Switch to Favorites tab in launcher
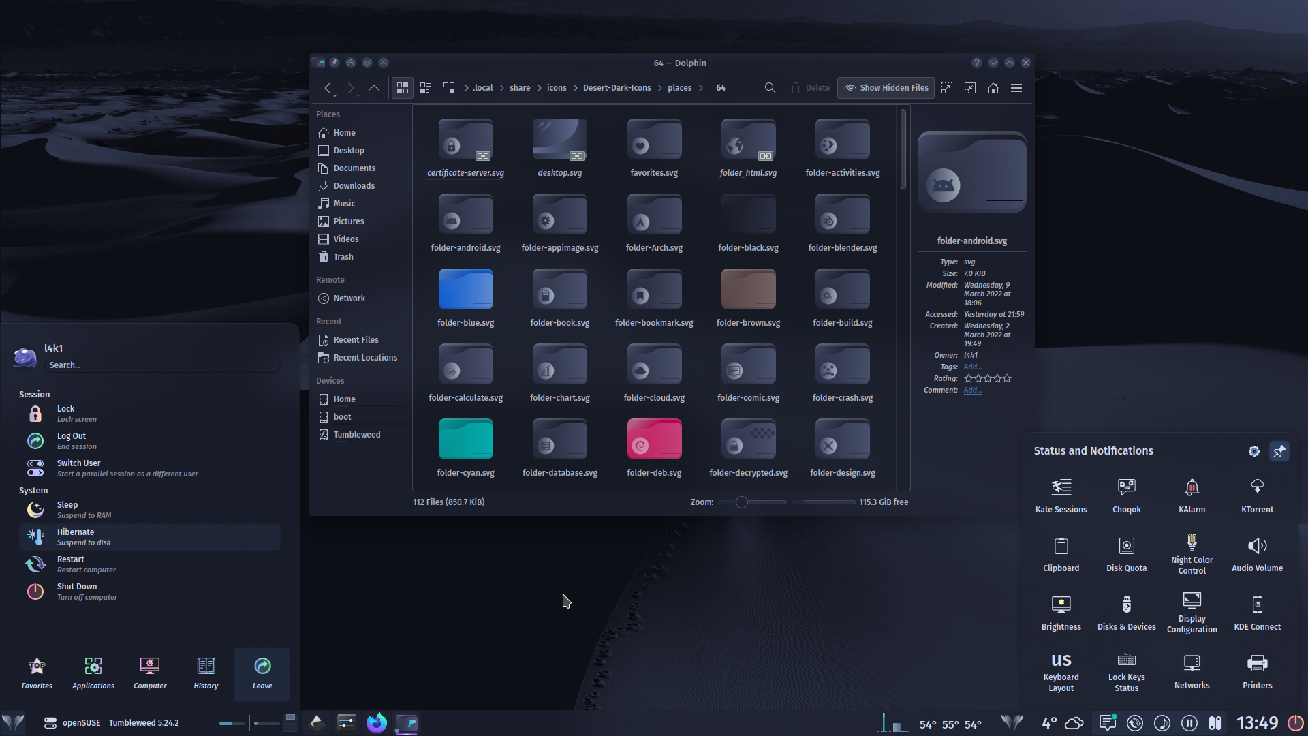The width and height of the screenshot is (1308, 736). pos(37,674)
